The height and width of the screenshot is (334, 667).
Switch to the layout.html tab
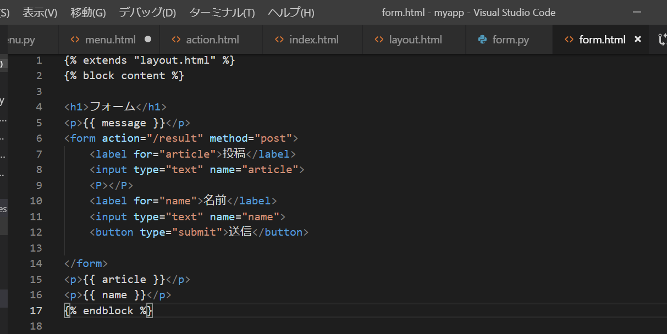tap(414, 40)
